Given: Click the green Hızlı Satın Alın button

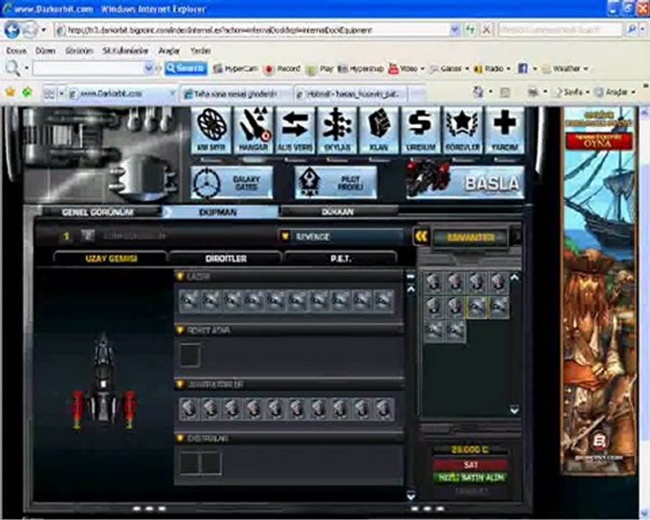Looking at the screenshot, I should point(470,477).
